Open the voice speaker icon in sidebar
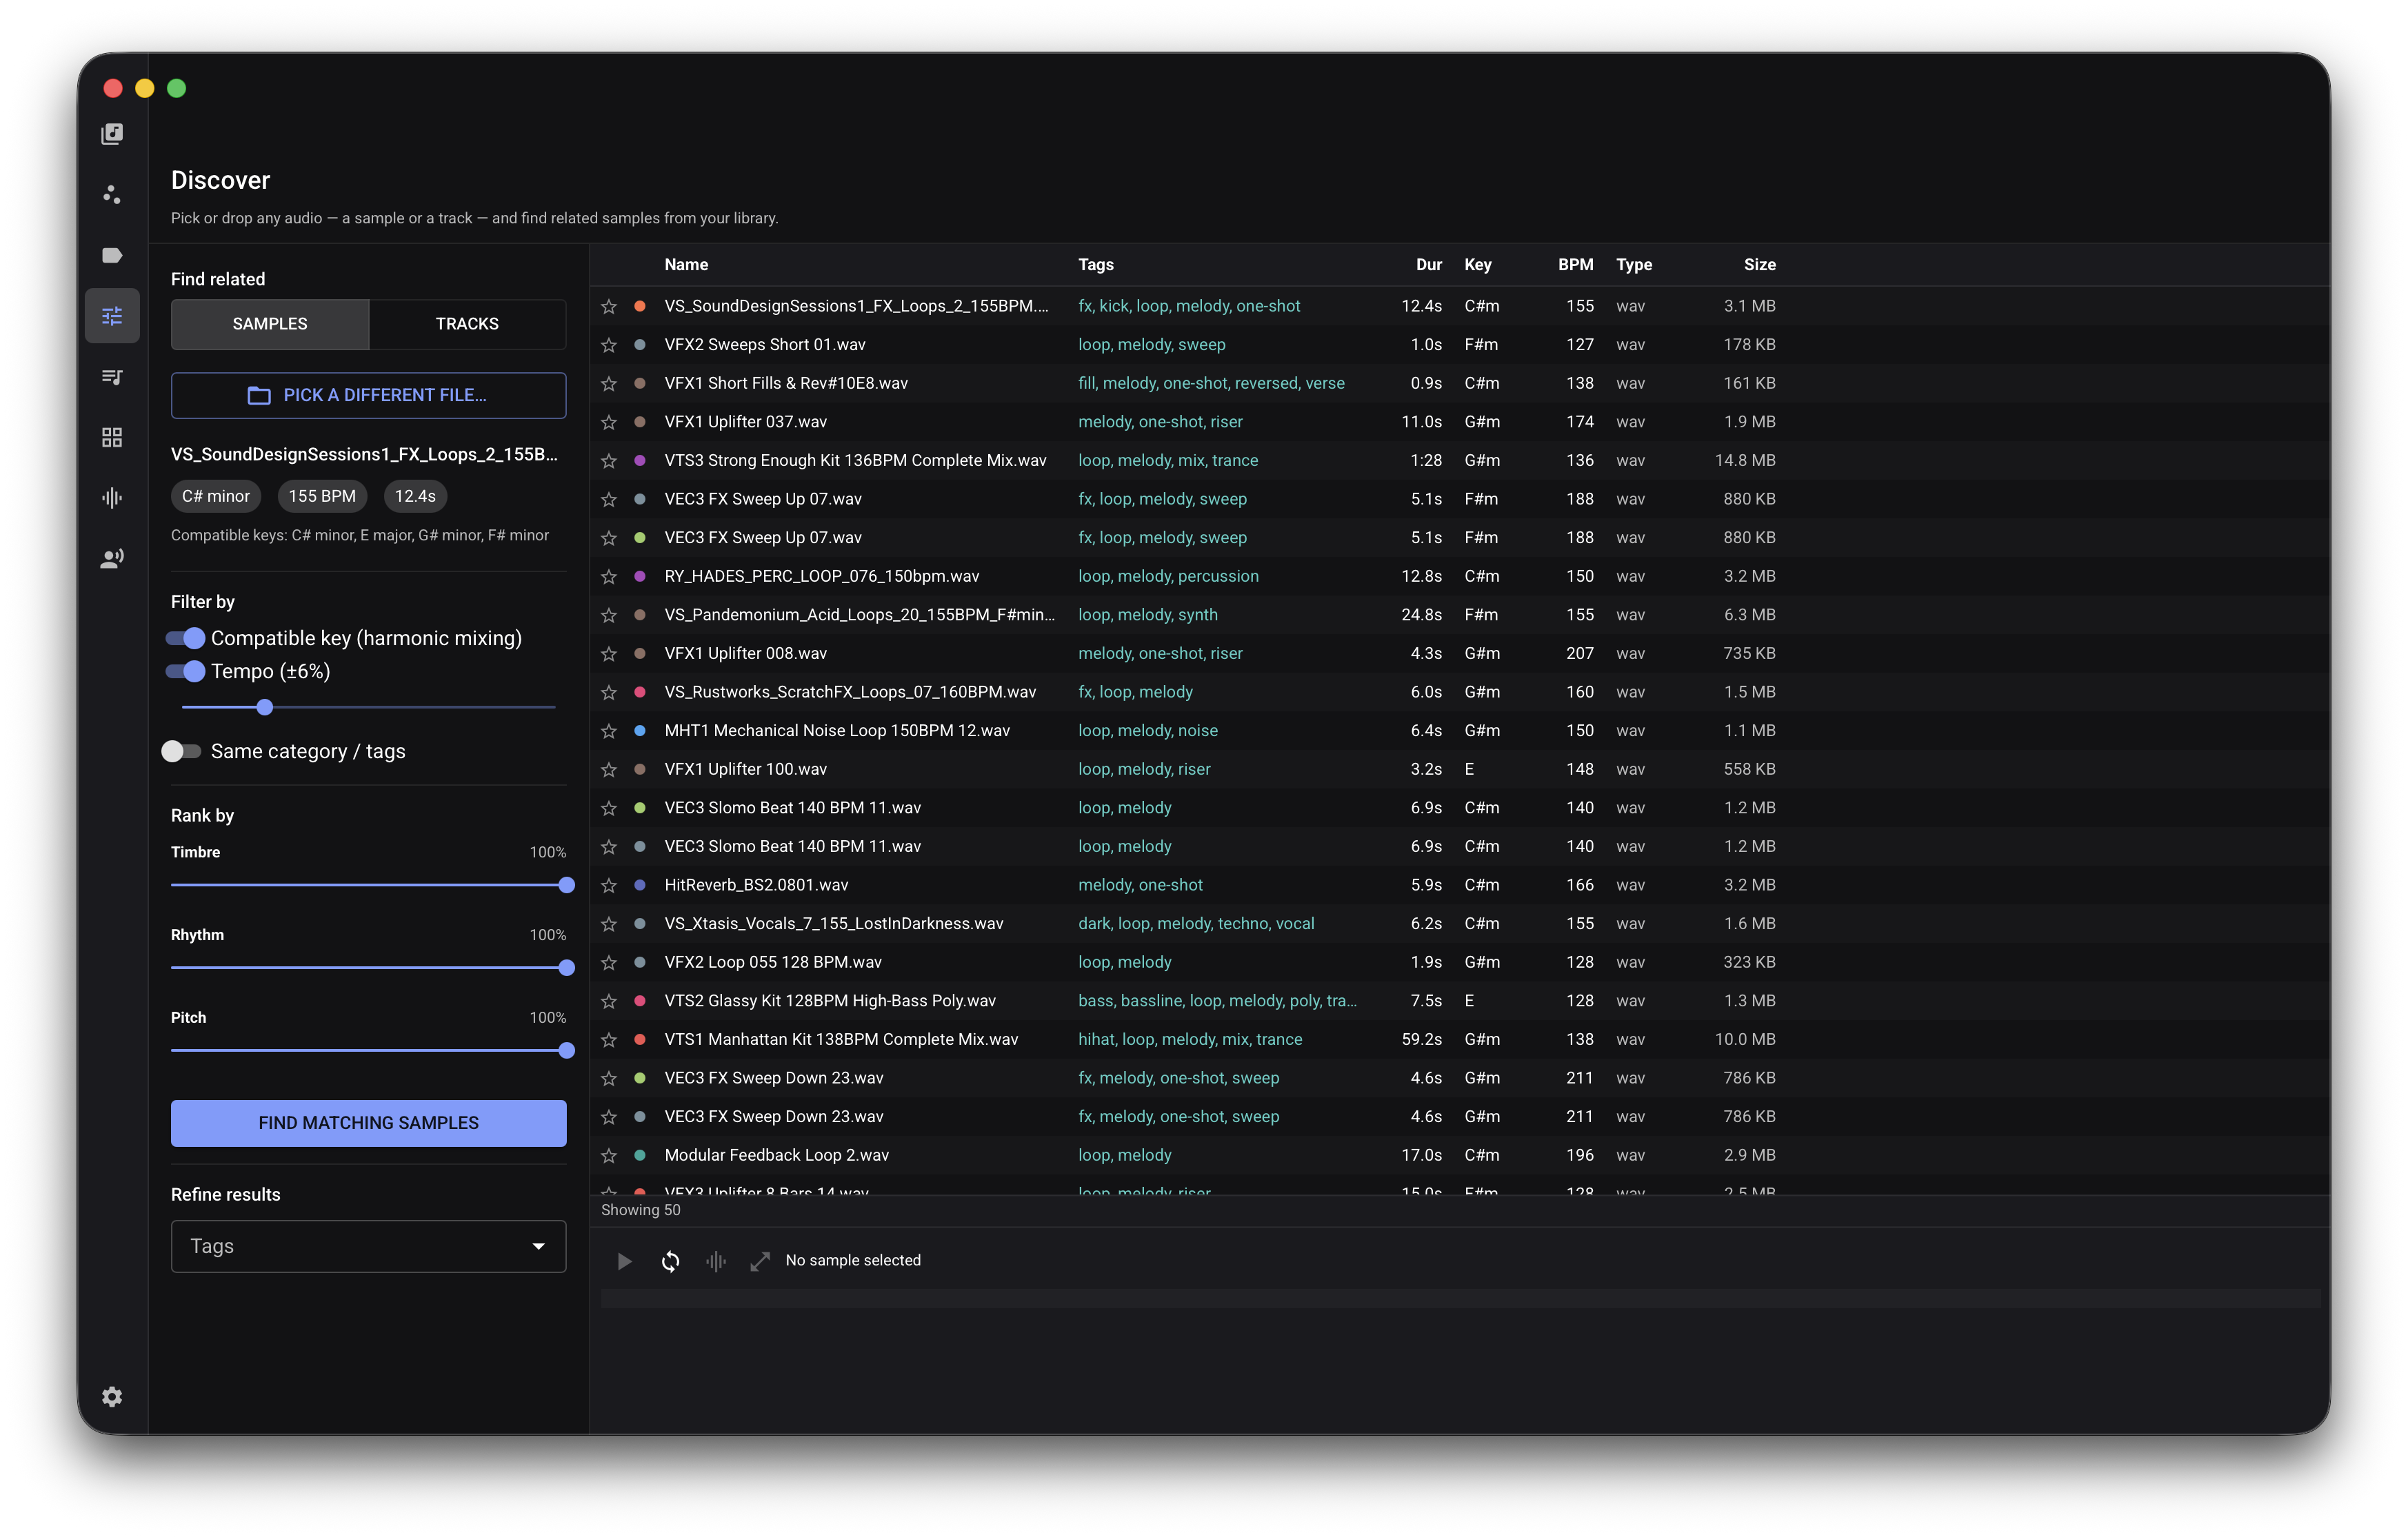The image size is (2408, 1537). point(112,558)
